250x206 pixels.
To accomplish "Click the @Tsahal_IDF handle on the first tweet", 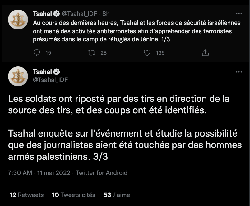I will tap(79, 14).
